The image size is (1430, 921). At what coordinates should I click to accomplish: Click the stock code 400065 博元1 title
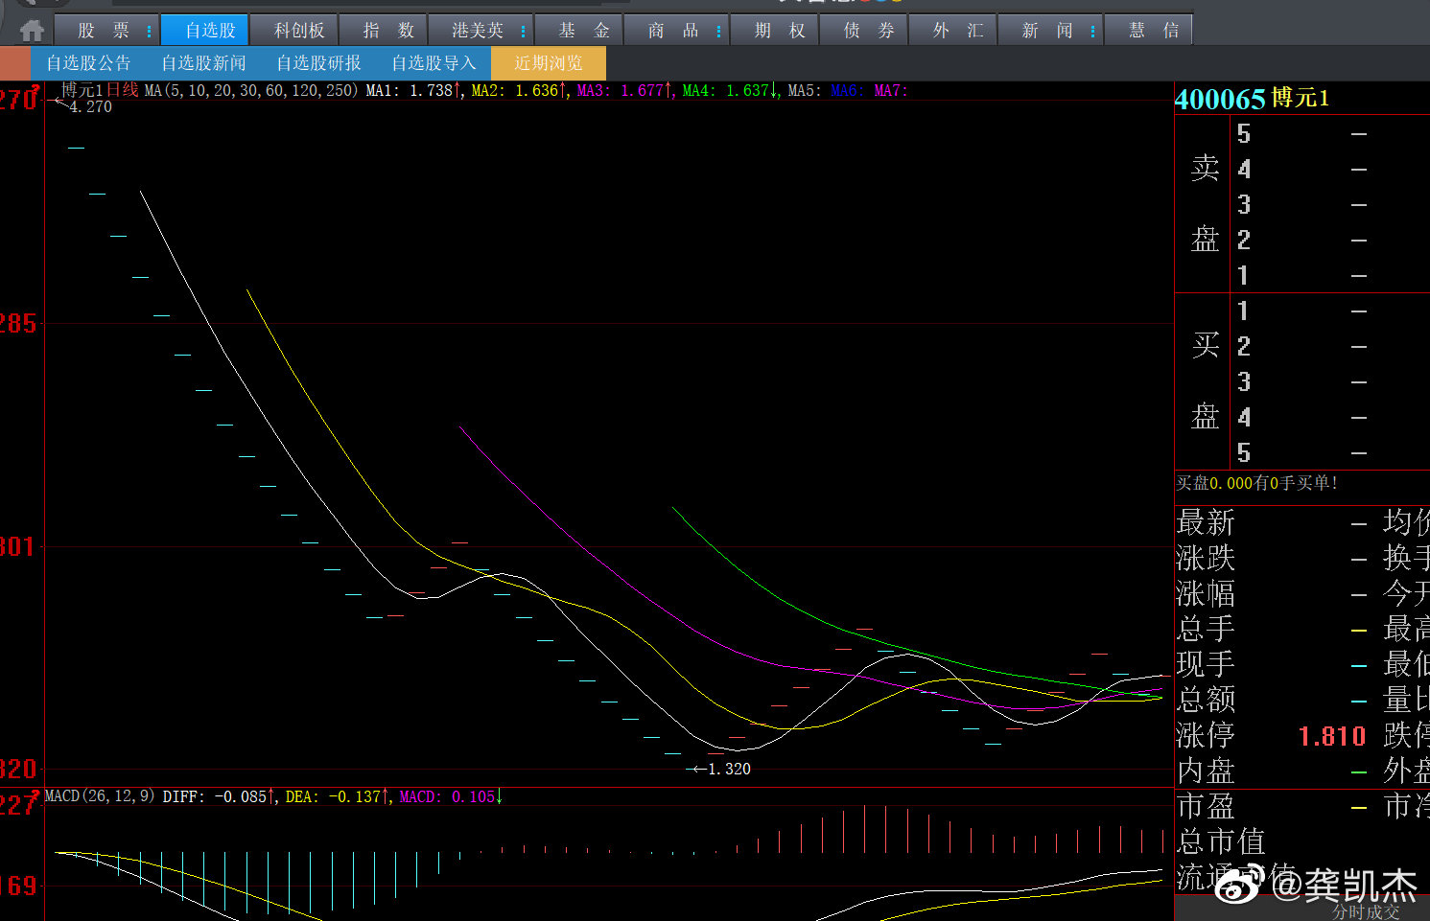(1252, 99)
